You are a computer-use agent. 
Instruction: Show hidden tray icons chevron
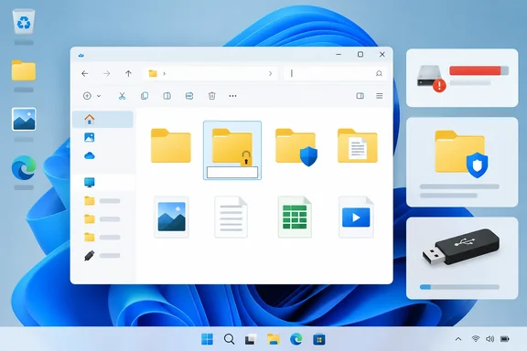(458, 339)
